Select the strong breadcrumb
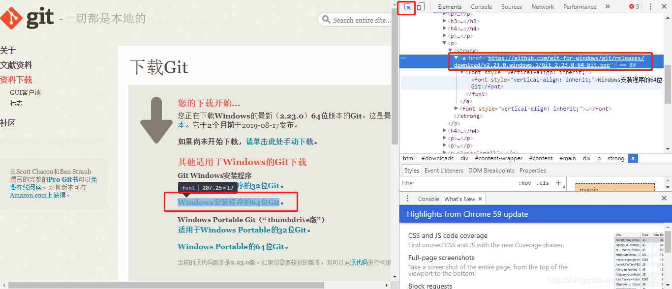672x289 pixels. (615, 158)
